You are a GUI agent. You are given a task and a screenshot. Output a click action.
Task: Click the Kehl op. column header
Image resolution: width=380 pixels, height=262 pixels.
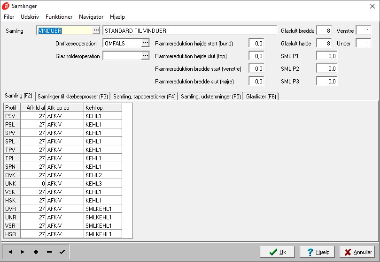point(103,107)
